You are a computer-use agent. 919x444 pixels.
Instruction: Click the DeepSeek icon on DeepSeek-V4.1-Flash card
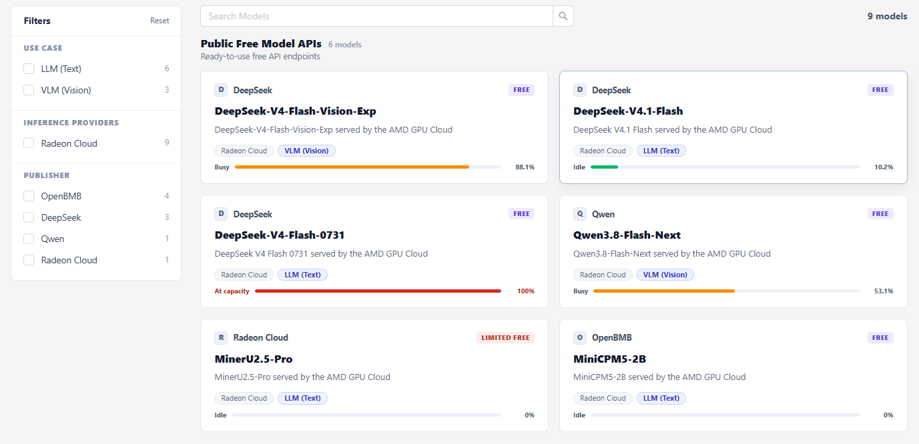click(x=580, y=90)
